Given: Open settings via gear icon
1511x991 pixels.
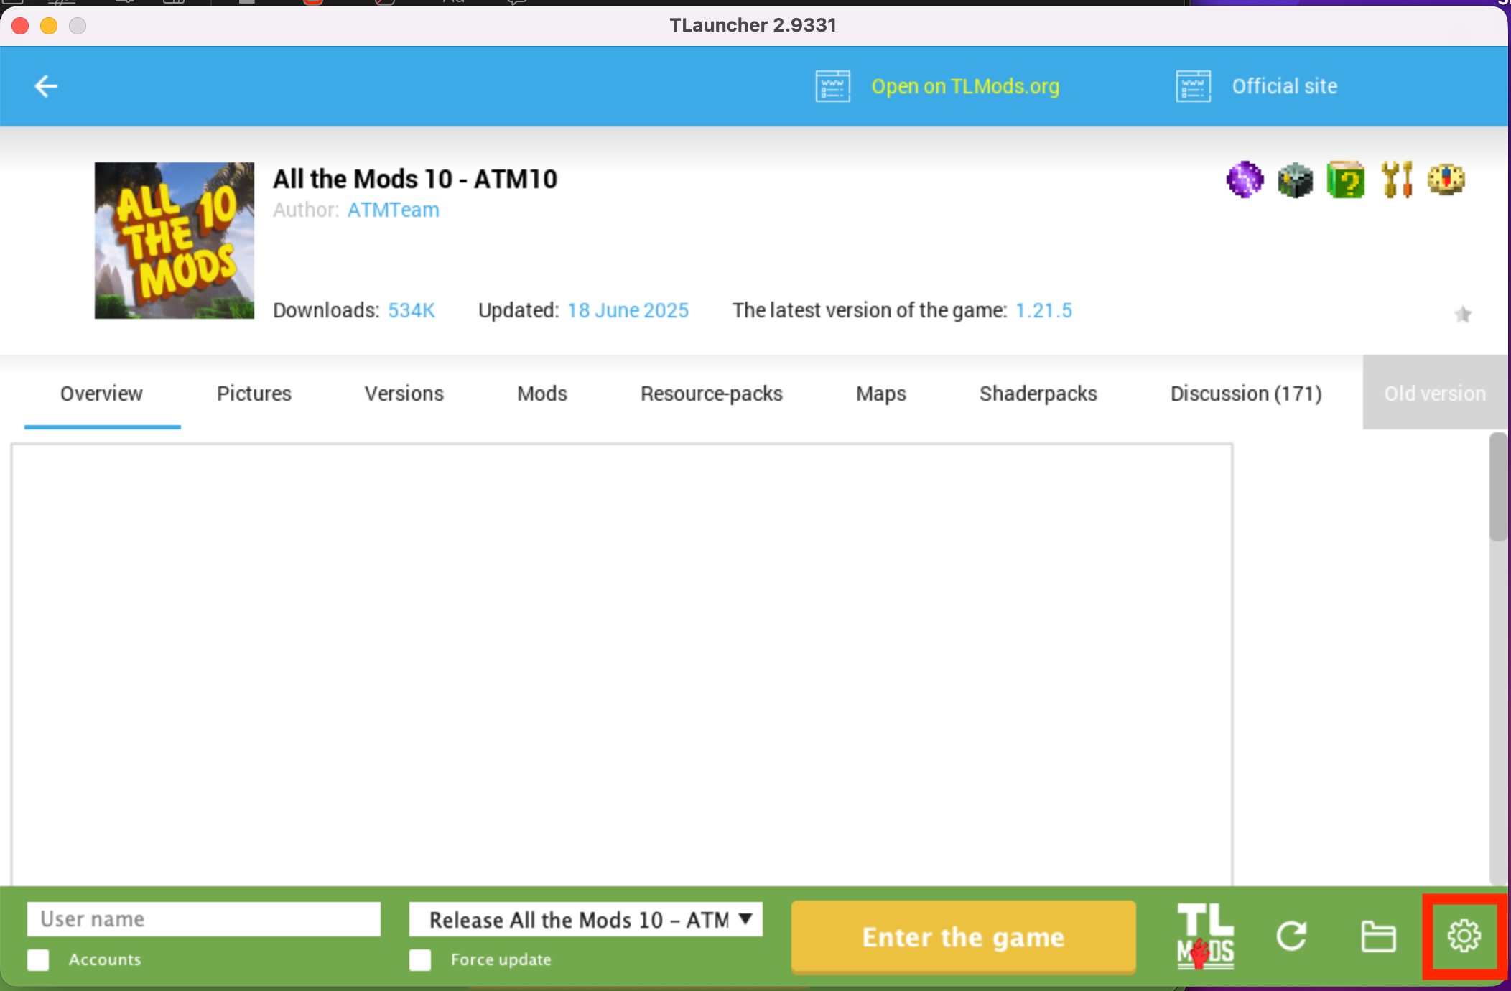Looking at the screenshot, I should 1464,936.
